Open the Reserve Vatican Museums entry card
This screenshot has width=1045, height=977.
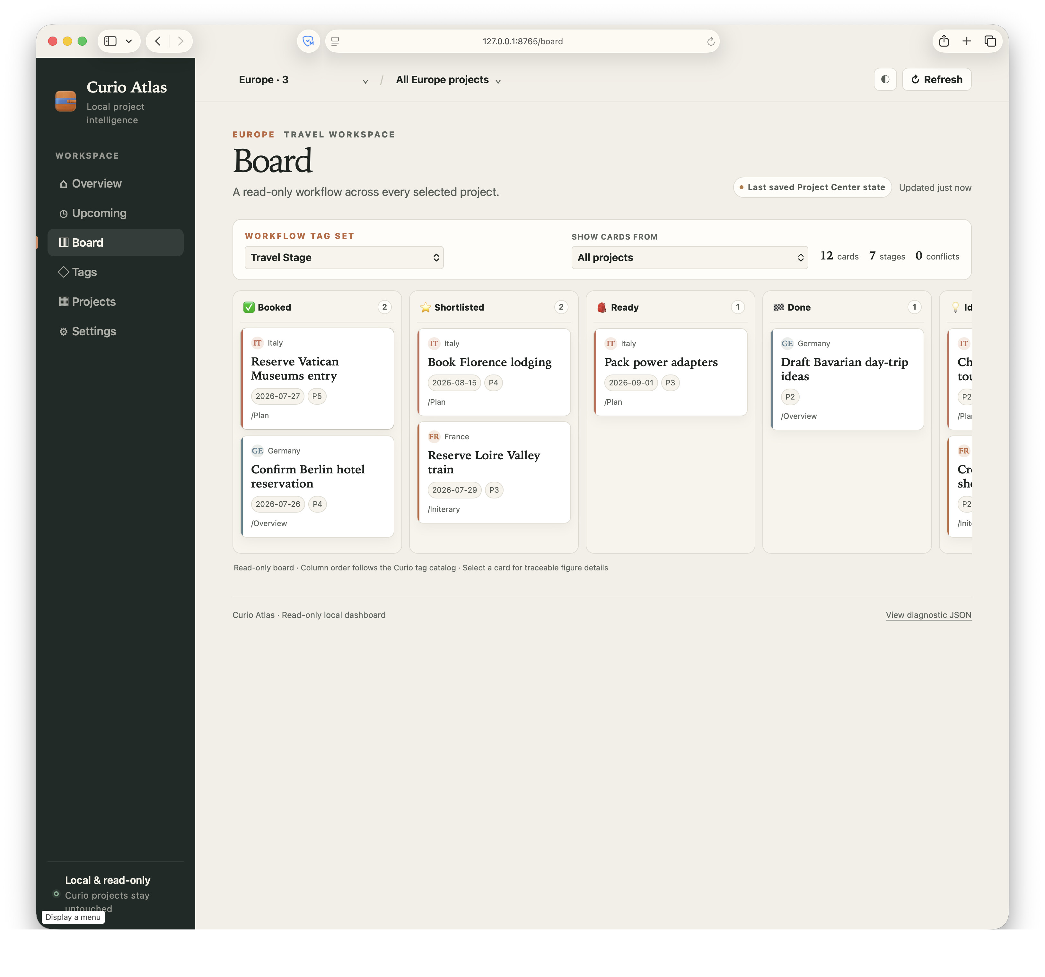pyautogui.click(x=318, y=379)
